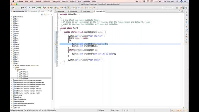The image size is (199, 112).
Task: Expand the Day1 project node
Action: click(12, 19)
